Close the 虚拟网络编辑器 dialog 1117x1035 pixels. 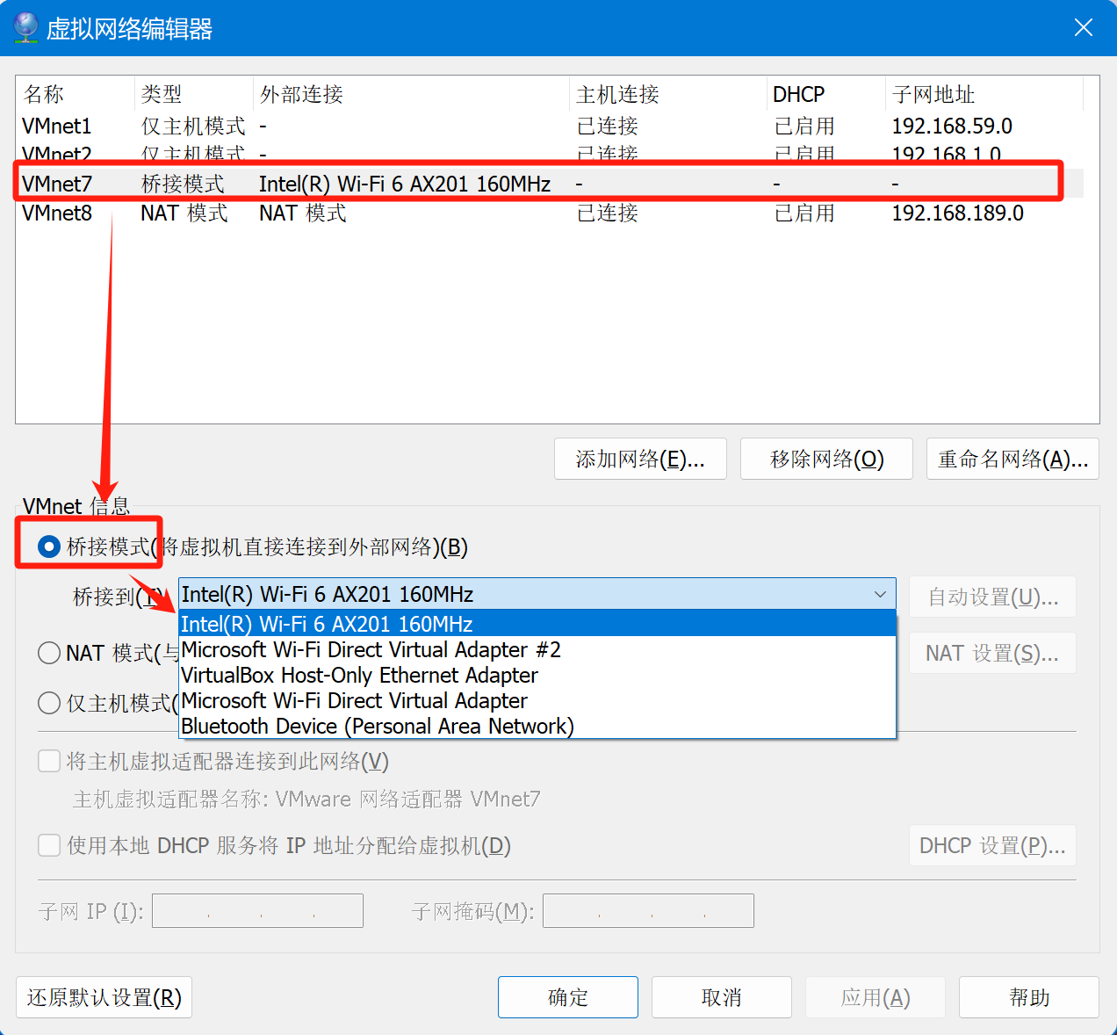point(1084,28)
